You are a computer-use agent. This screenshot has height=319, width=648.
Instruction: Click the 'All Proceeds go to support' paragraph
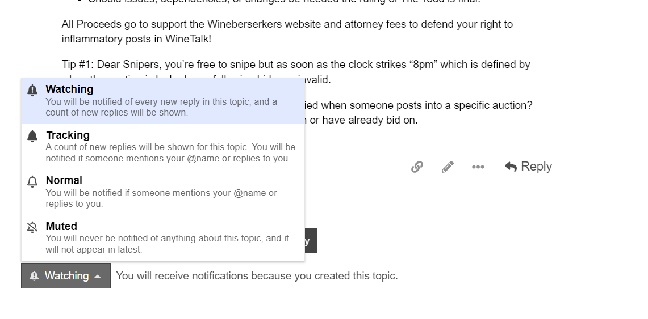[x=287, y=32]
